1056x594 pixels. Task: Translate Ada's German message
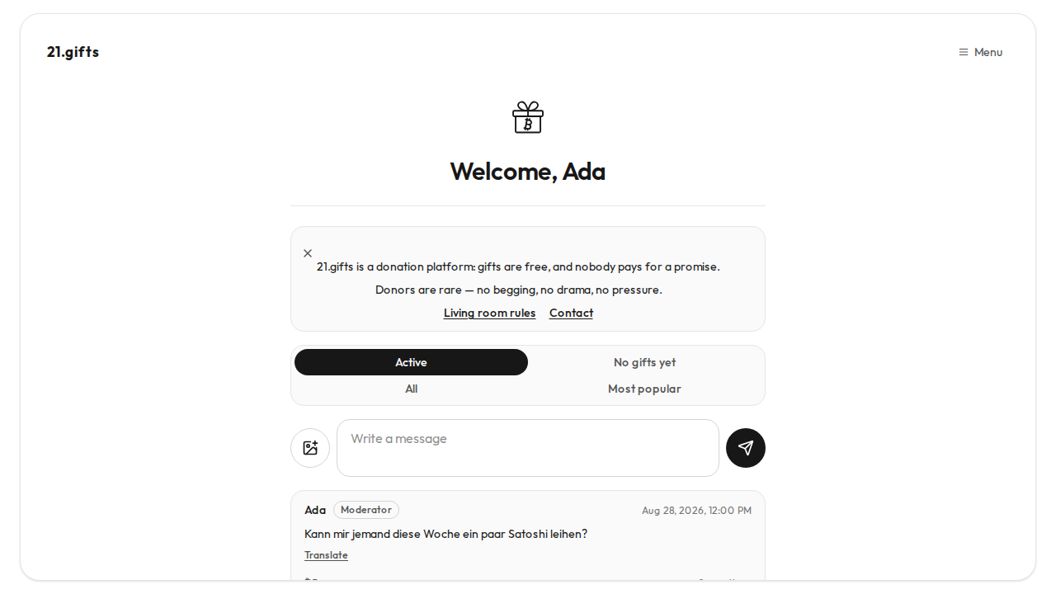326,555
